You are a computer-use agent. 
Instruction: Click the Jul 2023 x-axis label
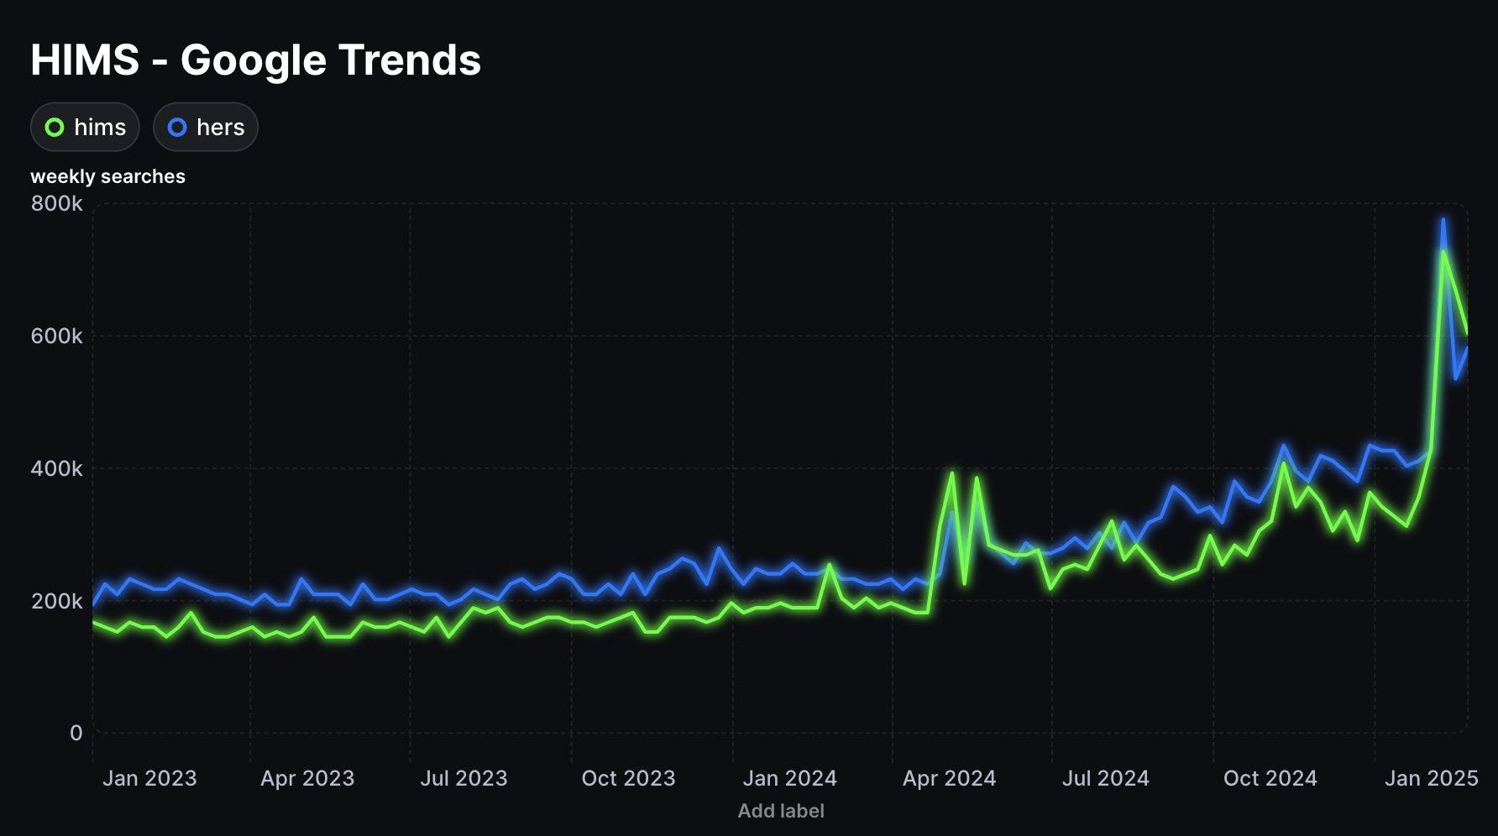coord(464,778)
